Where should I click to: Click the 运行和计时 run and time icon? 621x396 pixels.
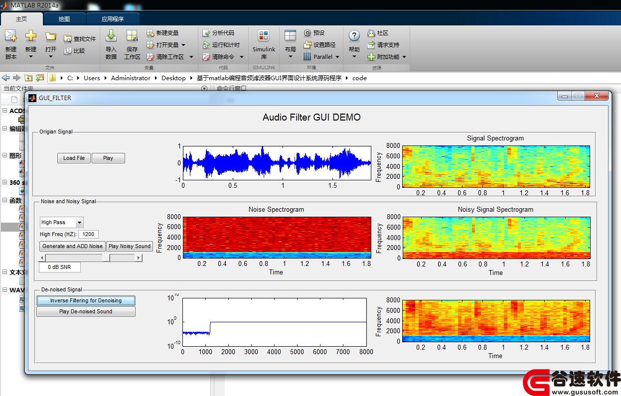206,45
